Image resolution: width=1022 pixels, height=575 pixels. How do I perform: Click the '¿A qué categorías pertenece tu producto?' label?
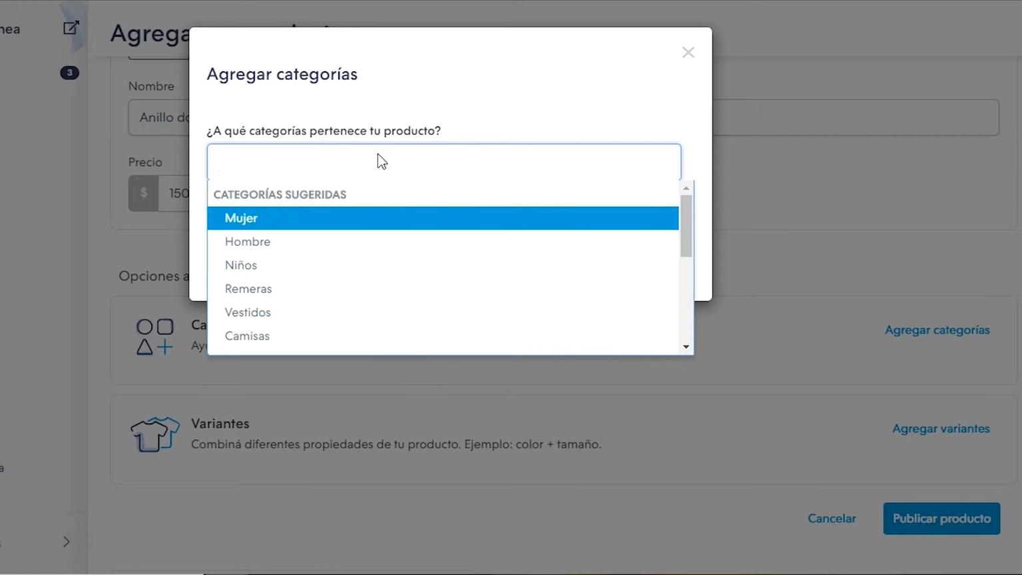[324, 131]
